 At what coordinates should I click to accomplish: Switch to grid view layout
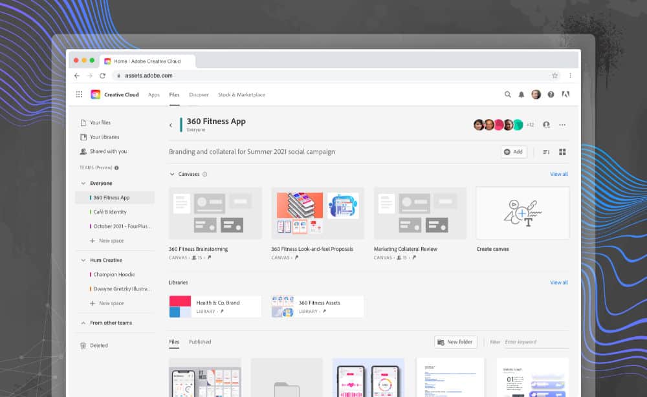562,152
